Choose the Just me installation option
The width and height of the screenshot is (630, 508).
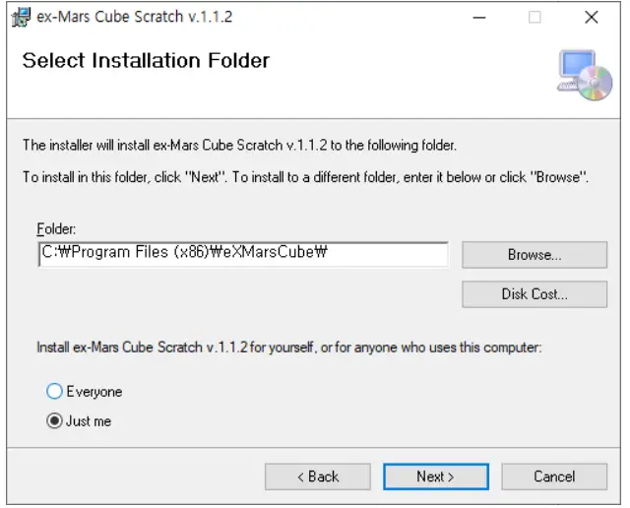click(55, 421)
